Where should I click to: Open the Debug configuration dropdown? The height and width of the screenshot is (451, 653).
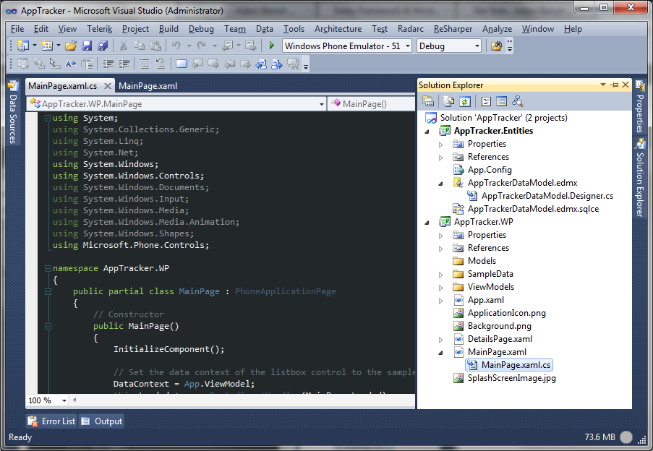click(x=477, y=46)
